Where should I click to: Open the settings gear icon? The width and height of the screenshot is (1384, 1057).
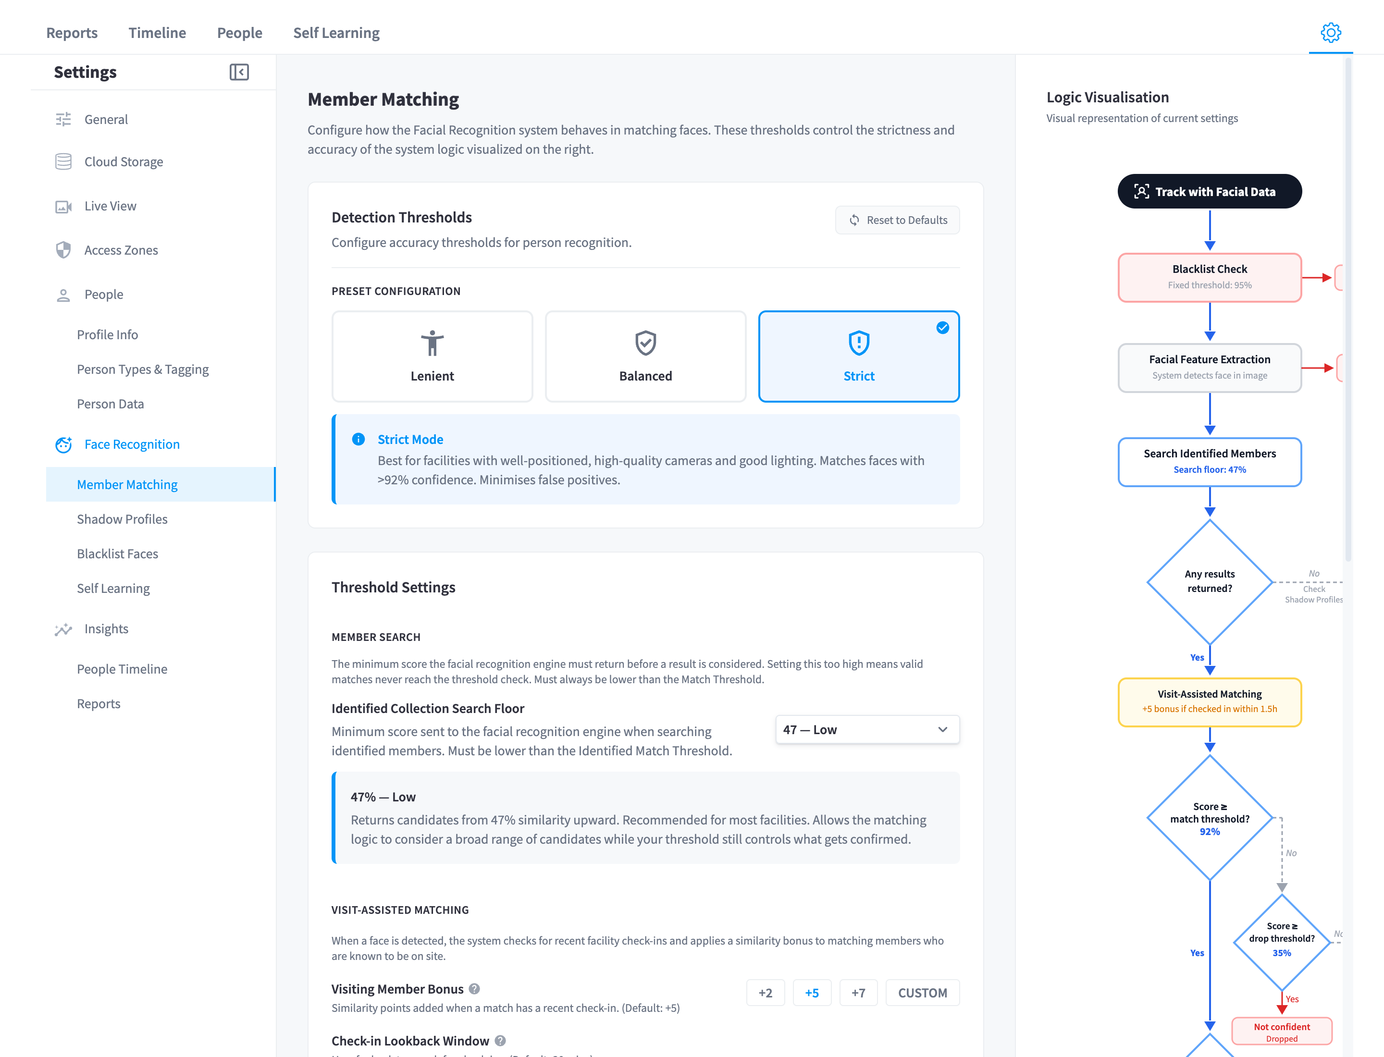point(1331,33)
